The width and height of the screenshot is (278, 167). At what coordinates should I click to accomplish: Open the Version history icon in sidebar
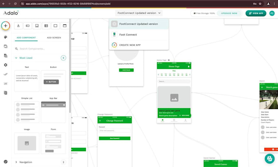point(5,93)
